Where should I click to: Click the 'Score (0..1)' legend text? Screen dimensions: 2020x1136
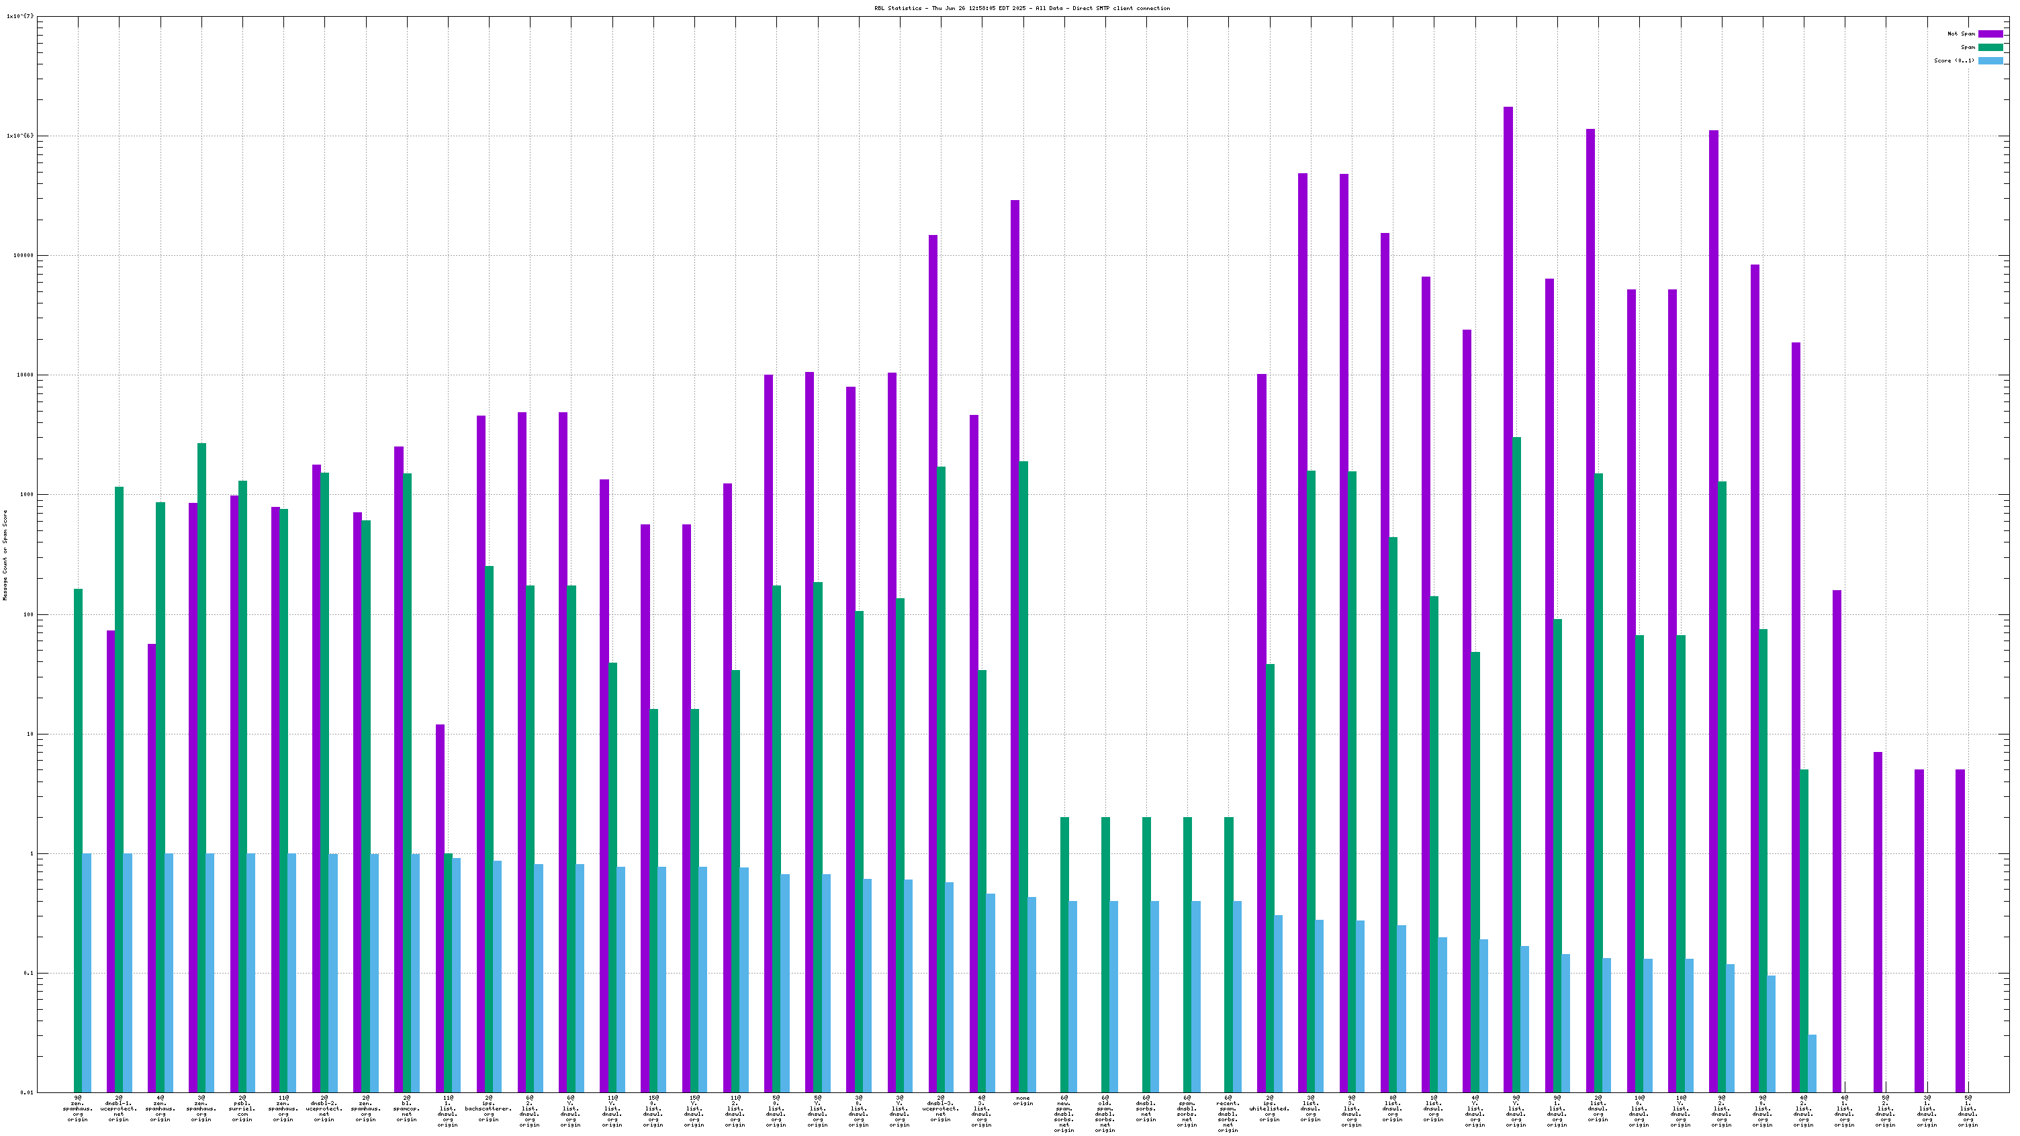(1954, 60)
